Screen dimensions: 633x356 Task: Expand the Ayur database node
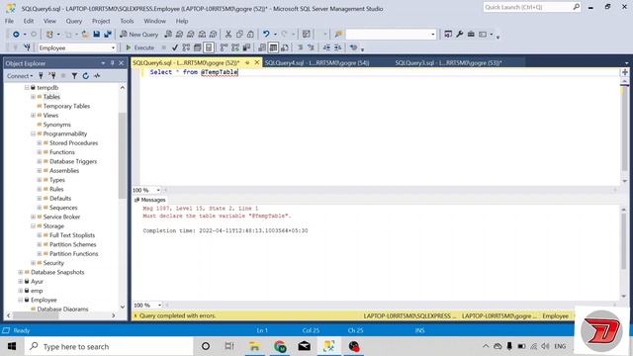21,281
